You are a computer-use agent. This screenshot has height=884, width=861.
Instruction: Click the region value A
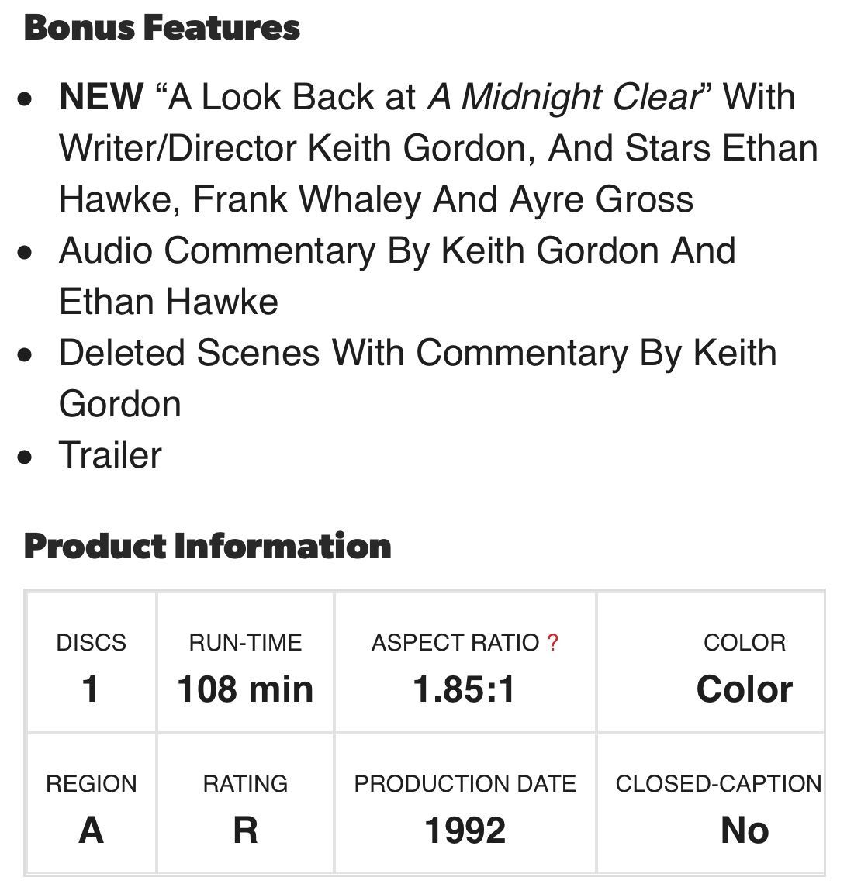tap(92, 830)
